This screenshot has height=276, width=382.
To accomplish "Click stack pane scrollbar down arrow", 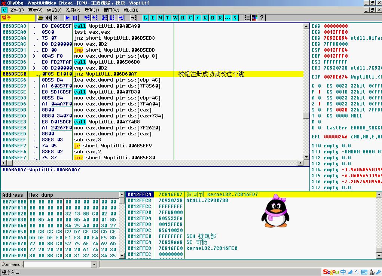I will click(x=379, y=256).
